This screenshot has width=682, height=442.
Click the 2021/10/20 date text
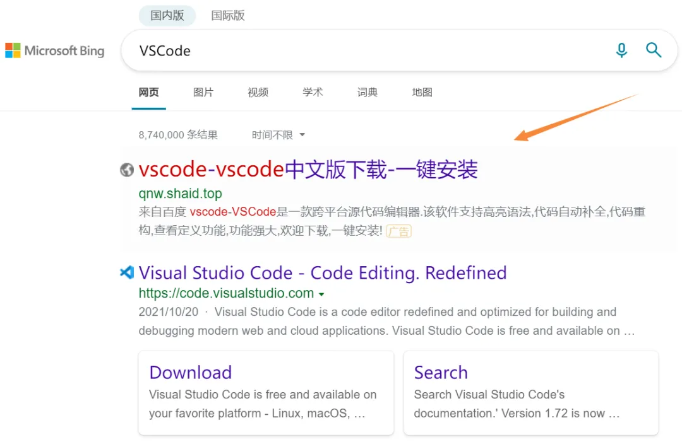(169, 311)
